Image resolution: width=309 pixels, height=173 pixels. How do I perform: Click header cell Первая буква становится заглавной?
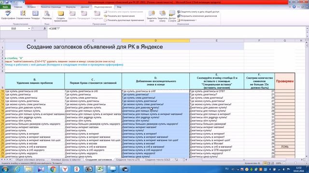[93, 81]
